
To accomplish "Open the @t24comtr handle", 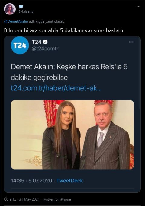I will [45, 49].
